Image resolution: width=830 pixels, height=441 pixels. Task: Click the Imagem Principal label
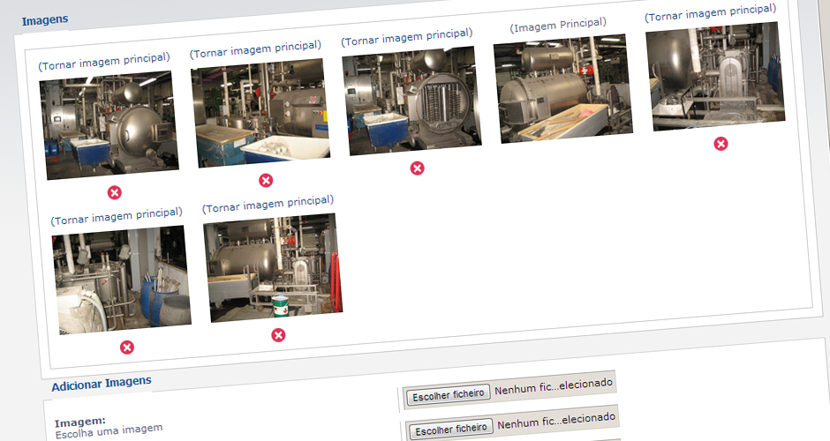tap(558, 25)
